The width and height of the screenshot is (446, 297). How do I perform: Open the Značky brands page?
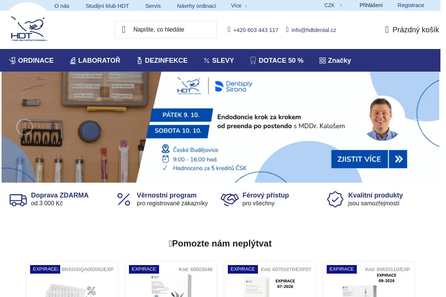[x=335, y=61]
